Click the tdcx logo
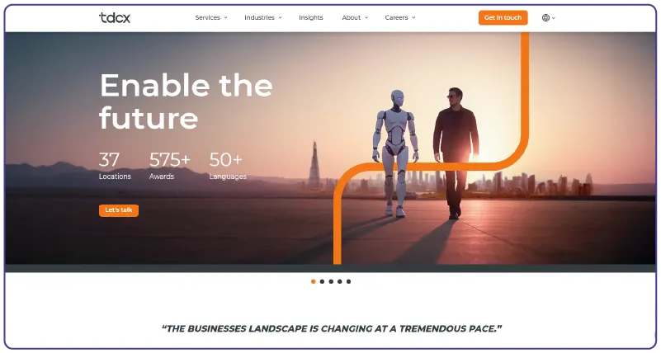Screen dimensions: 661x353 pyautogui.click(x=115, y=17)
